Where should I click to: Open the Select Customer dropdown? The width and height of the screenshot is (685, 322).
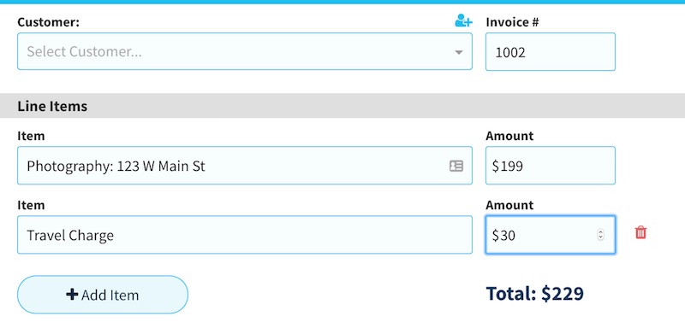click(245, 51)
